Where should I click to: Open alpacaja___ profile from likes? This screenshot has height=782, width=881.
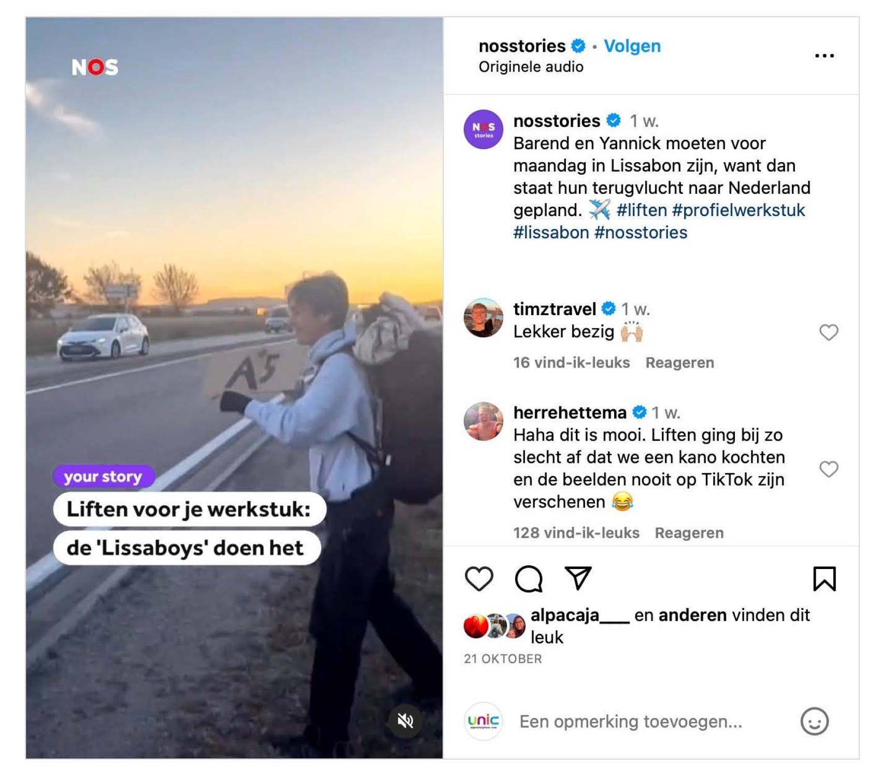[x=580, y=615]
